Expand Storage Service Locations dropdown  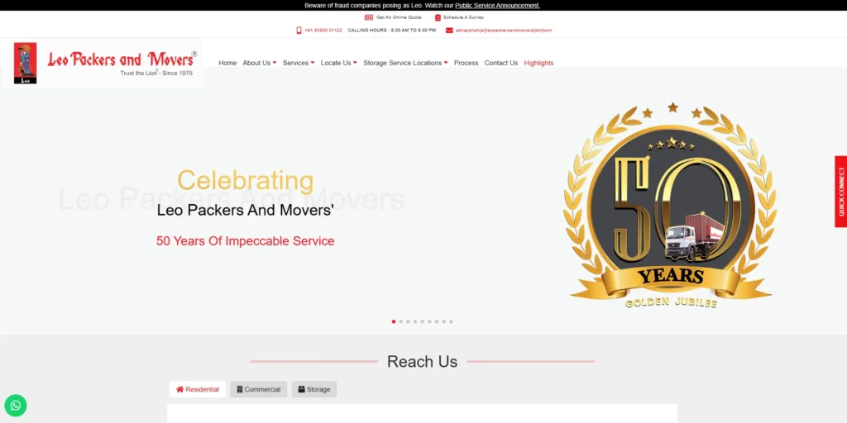tap(405, 63)
